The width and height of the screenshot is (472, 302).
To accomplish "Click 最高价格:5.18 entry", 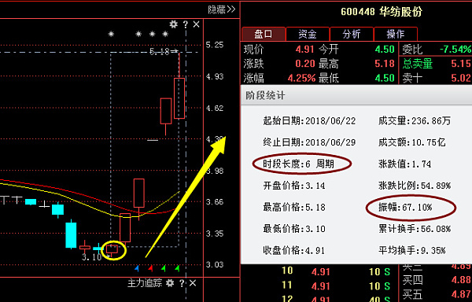I will [x=294, y=208].
